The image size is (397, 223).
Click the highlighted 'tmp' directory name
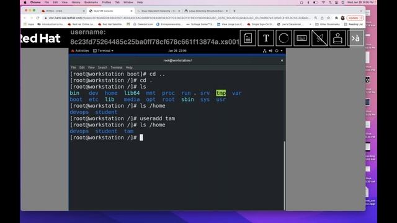click(221, 93)
